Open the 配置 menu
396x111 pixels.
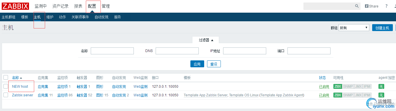(x=92, y=6)
